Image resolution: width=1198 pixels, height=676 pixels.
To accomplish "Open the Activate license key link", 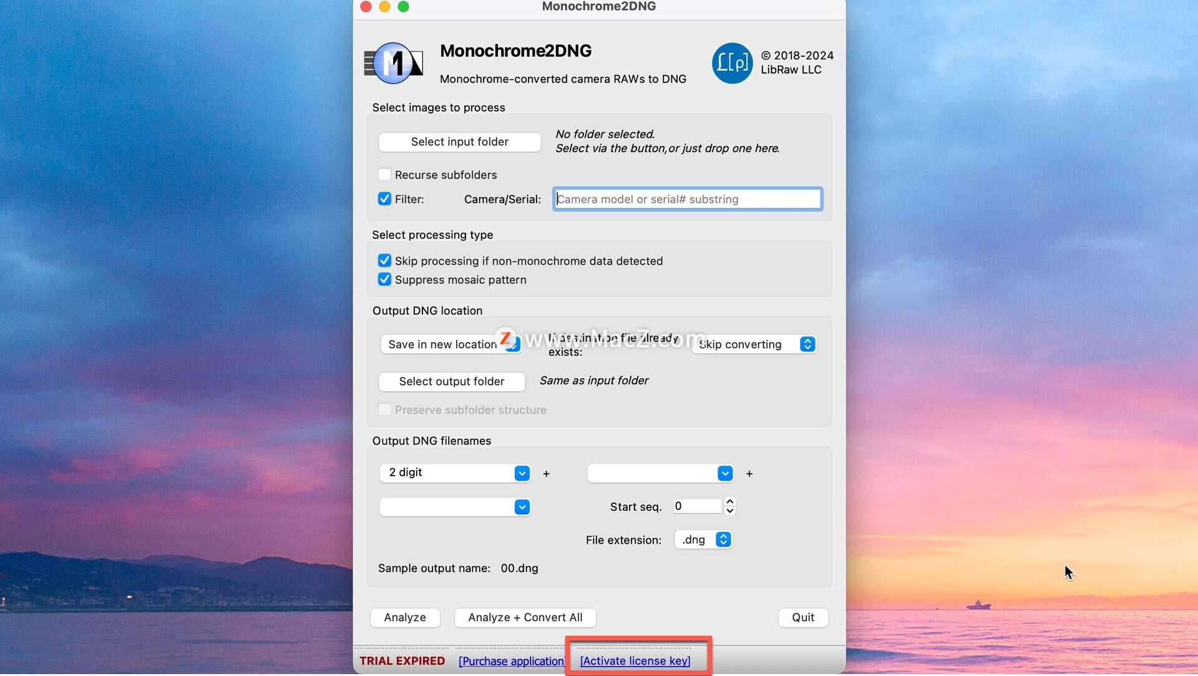I will (x=635, y=661).
